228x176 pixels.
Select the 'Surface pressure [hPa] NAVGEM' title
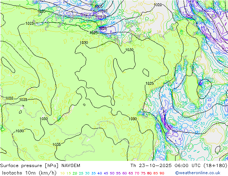40,166
